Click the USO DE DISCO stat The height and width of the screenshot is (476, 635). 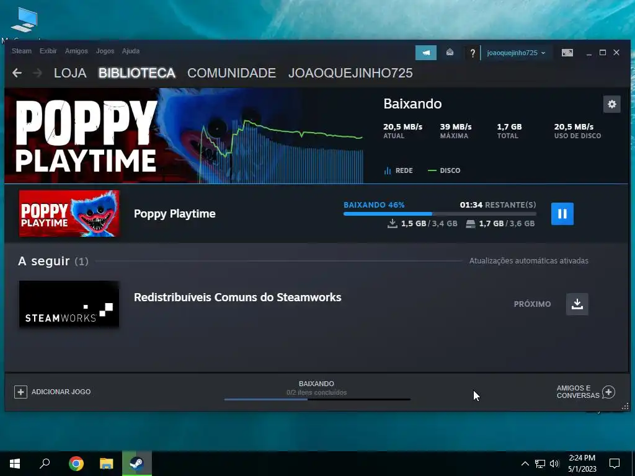click(577, 131)
